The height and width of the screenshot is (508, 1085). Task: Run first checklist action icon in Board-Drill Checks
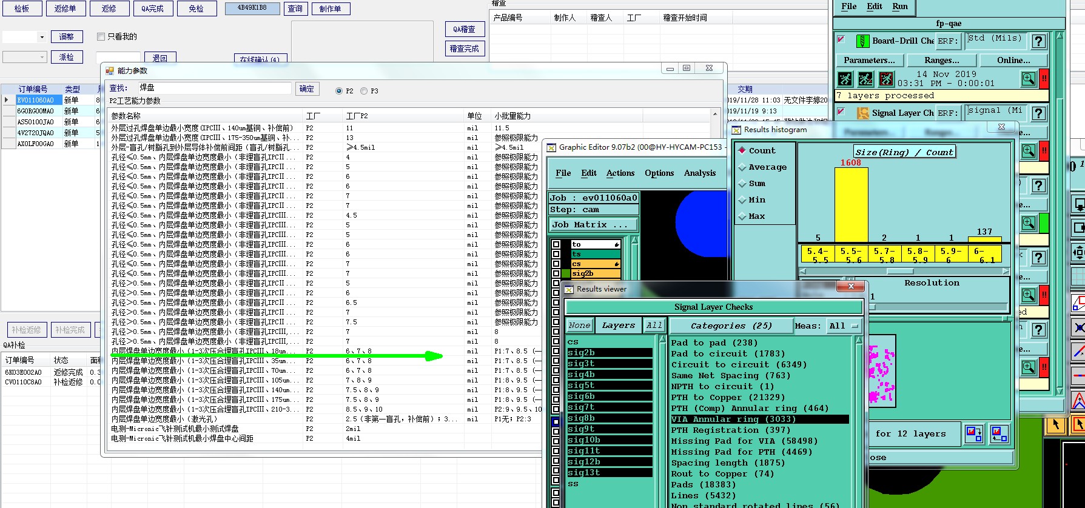845,79
